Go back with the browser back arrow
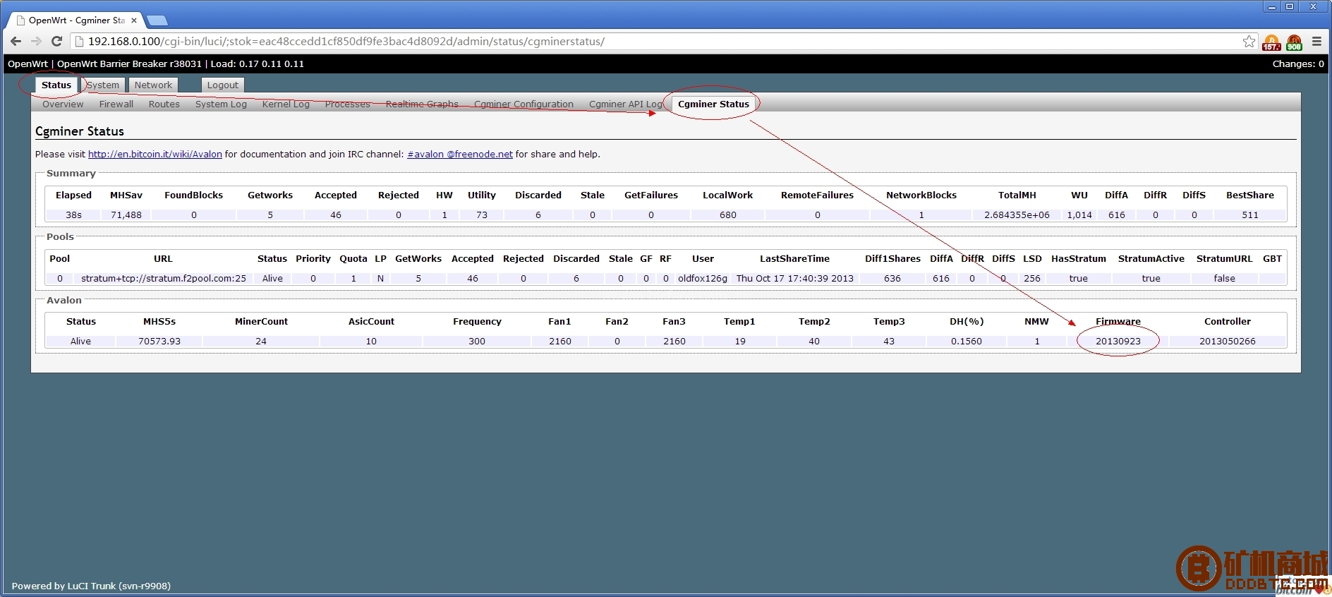1332x597 pixels. coord(16,42)
